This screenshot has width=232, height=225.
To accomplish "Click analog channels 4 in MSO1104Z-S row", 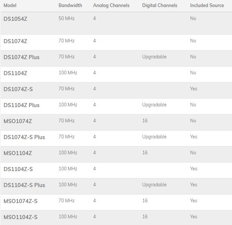I will click(94, 216).
